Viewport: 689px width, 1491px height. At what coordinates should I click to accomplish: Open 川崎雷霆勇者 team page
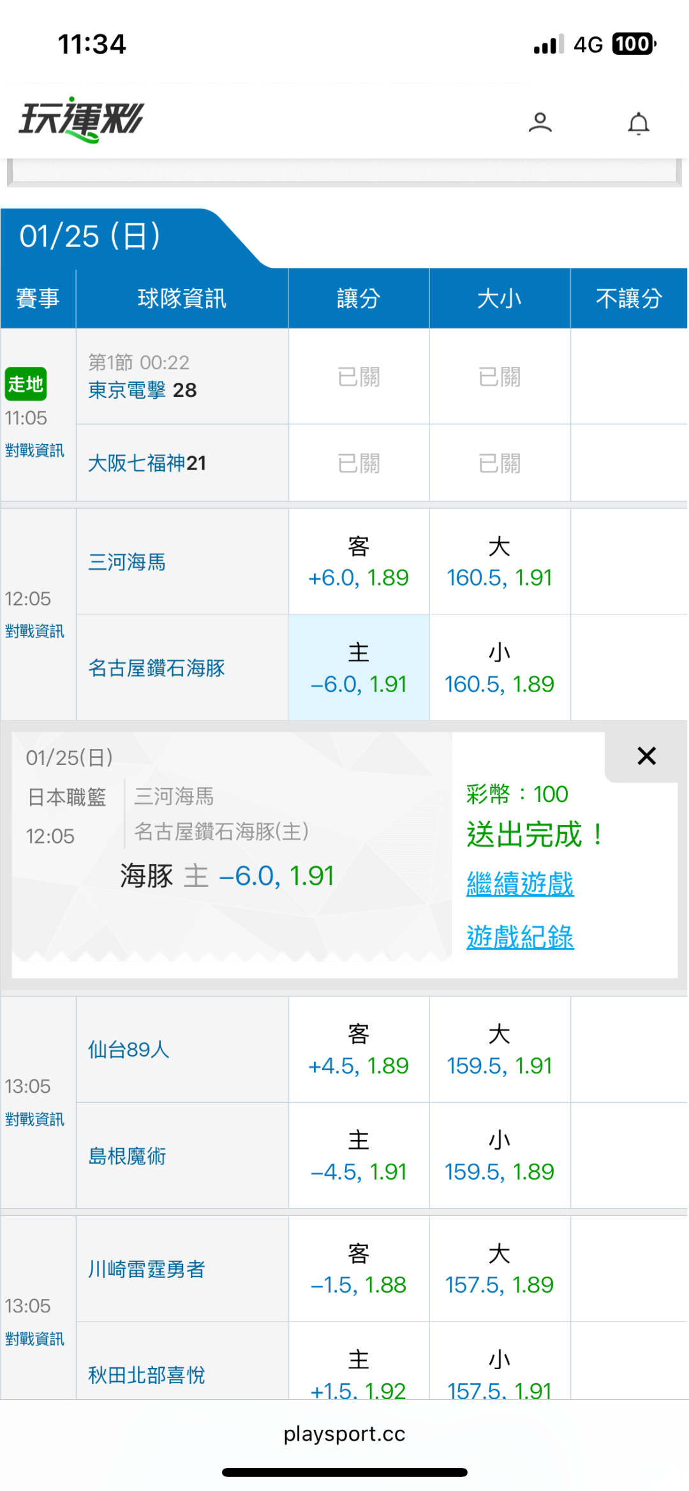pos(147,1269)
